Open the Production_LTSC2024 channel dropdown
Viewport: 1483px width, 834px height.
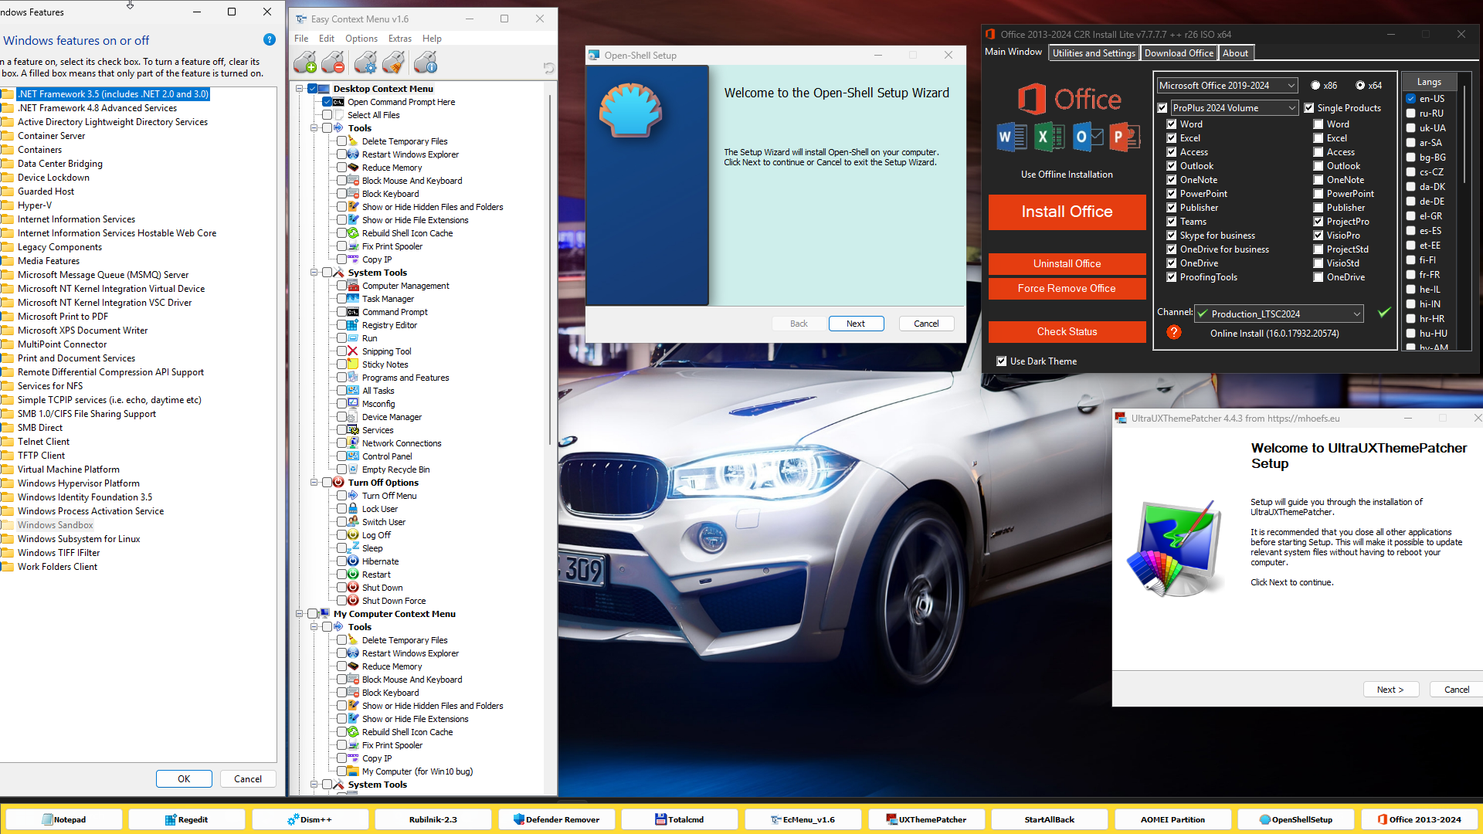[x=1279, y=314]
